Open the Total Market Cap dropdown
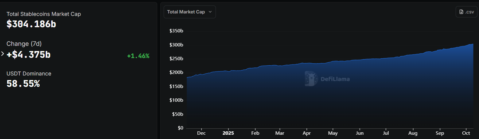The height and width of the screenshot is (139, 479). (x=189, y=12)
